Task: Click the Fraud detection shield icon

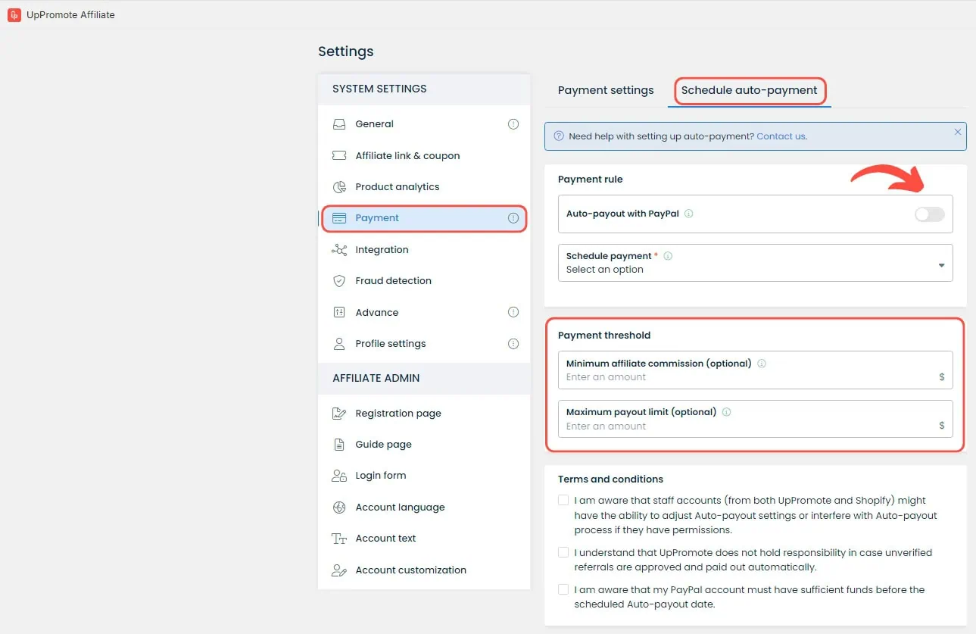Action: [339, 281]
